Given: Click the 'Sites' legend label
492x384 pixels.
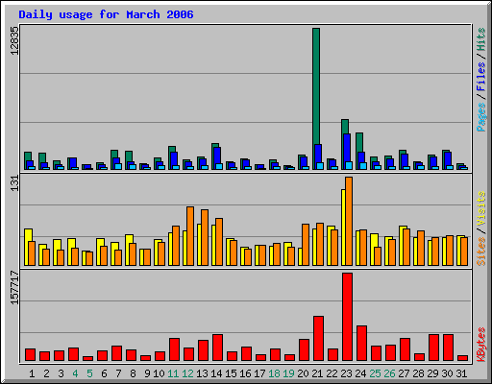Looking at the screenshot, I should pyautogui.click(x=481, y=252).
